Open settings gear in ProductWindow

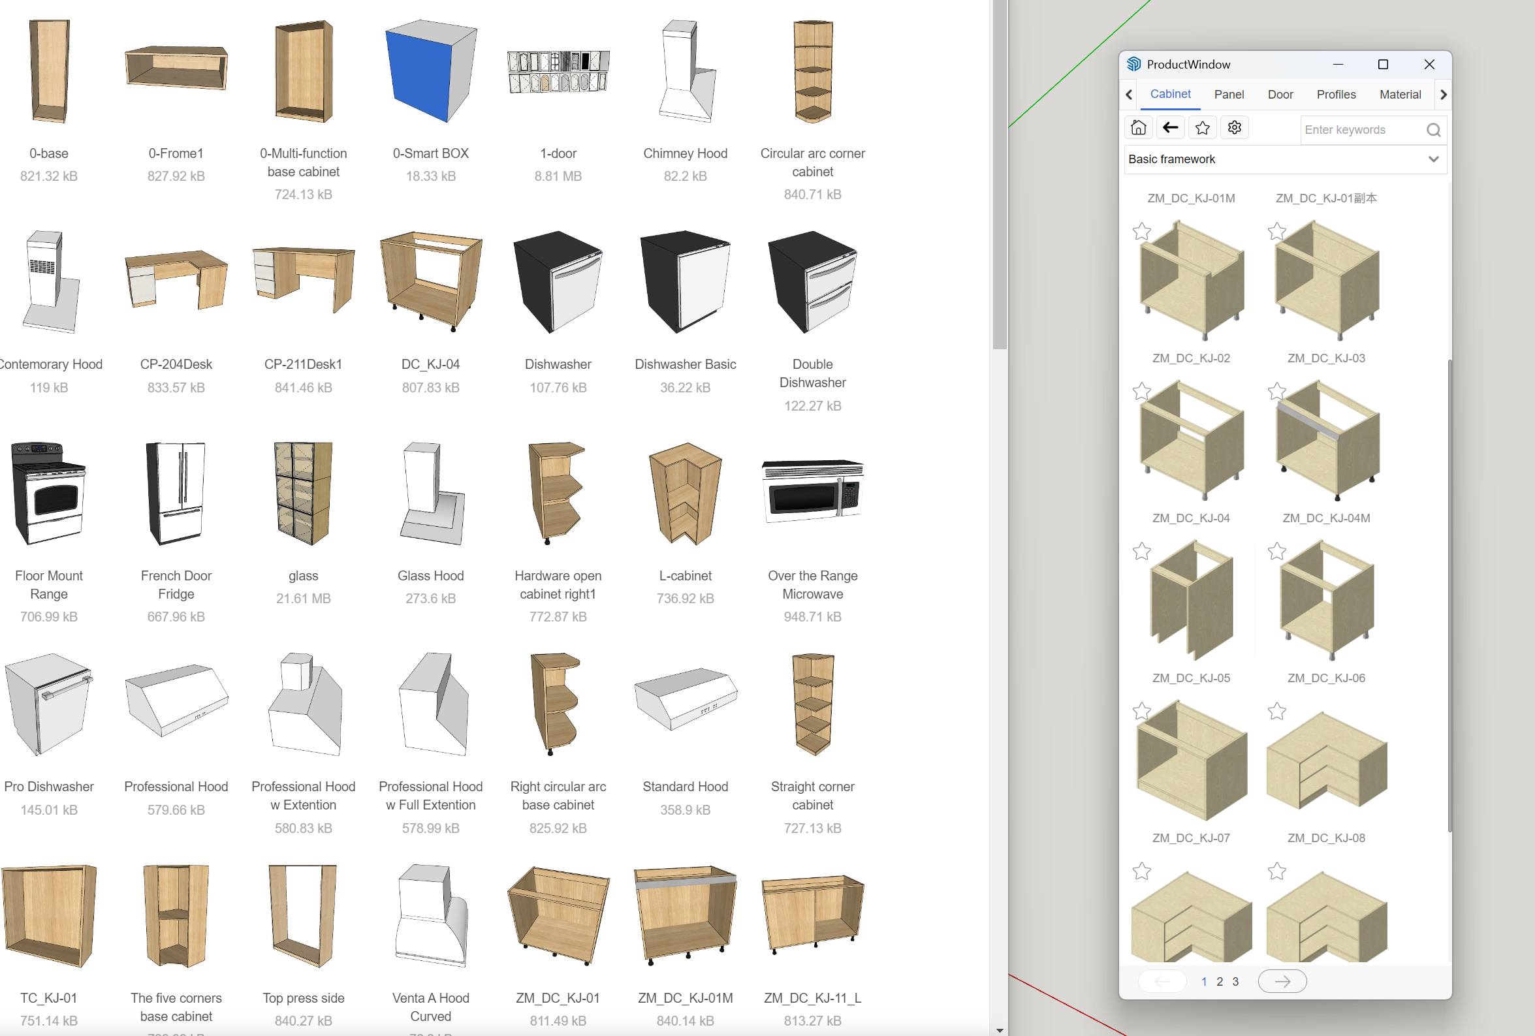point(1235,127)
